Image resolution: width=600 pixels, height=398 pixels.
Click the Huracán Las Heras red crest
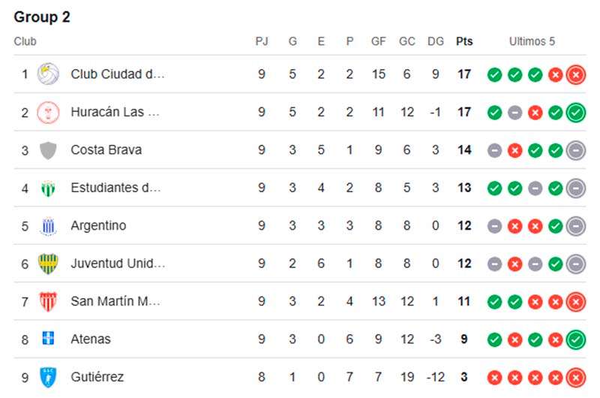[48, 112]
